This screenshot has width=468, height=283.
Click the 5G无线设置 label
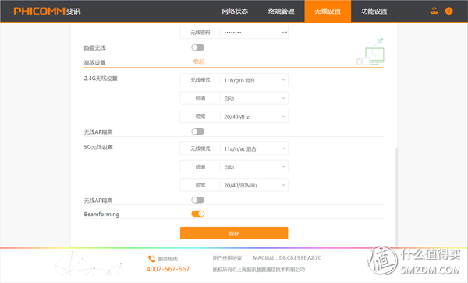(98, 147)
